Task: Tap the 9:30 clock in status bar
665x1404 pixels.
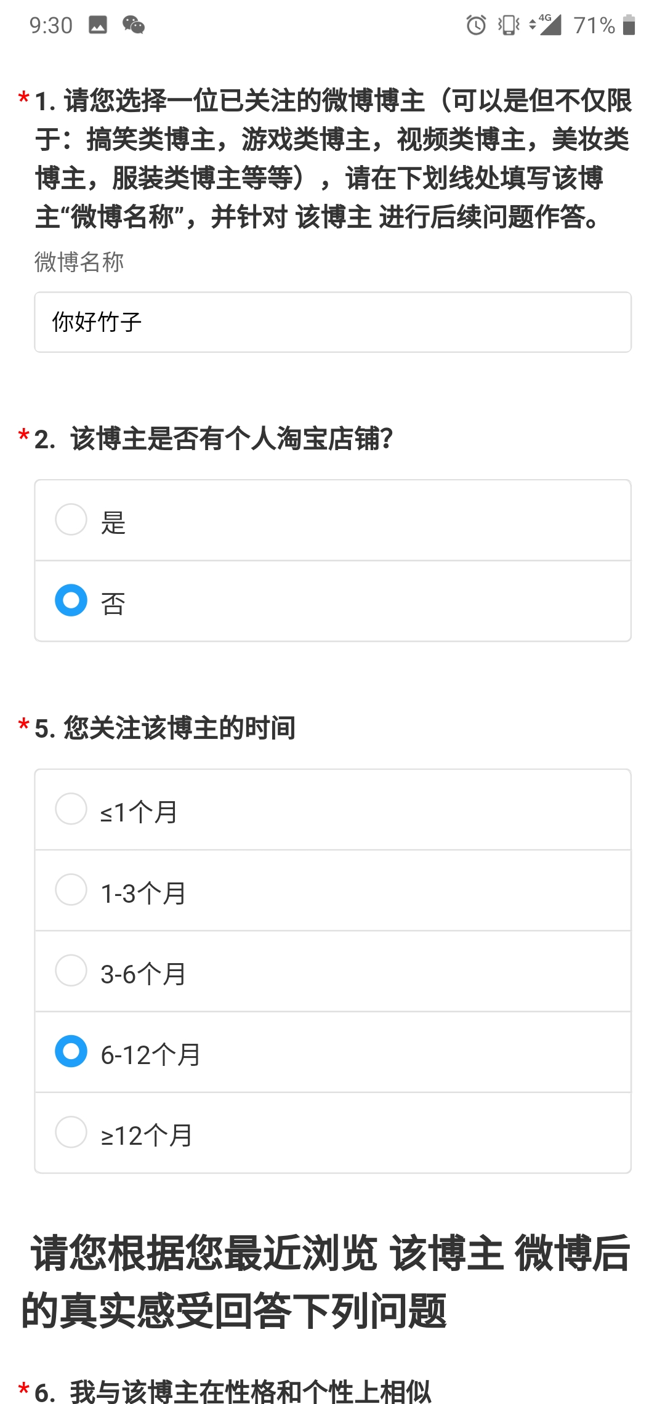Action: (51, 25)
